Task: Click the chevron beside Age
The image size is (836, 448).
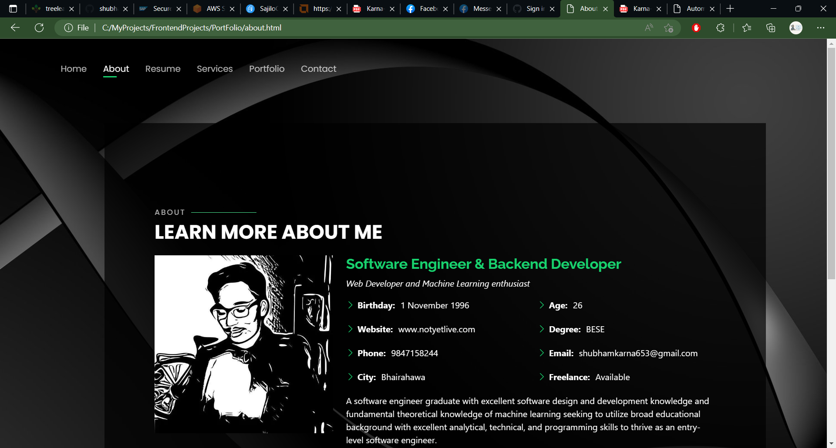Action: (x=542, y=305)
